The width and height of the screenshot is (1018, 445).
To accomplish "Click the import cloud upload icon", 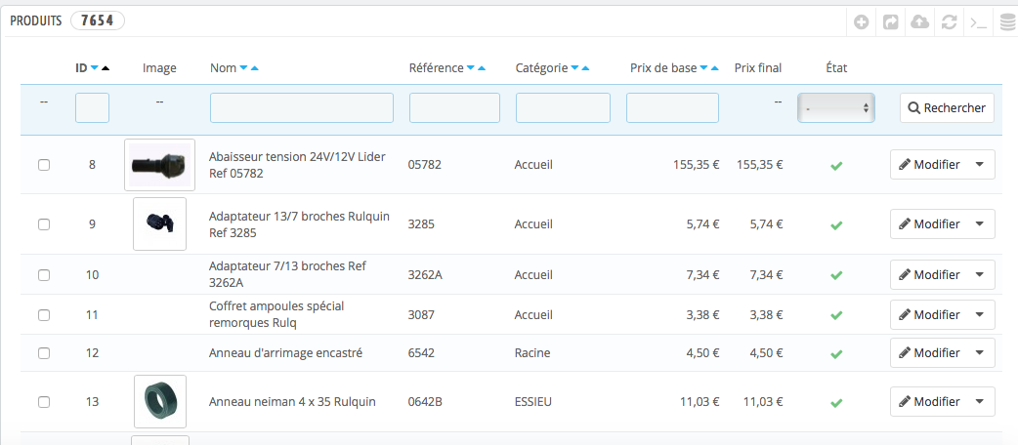I will 919,22.
